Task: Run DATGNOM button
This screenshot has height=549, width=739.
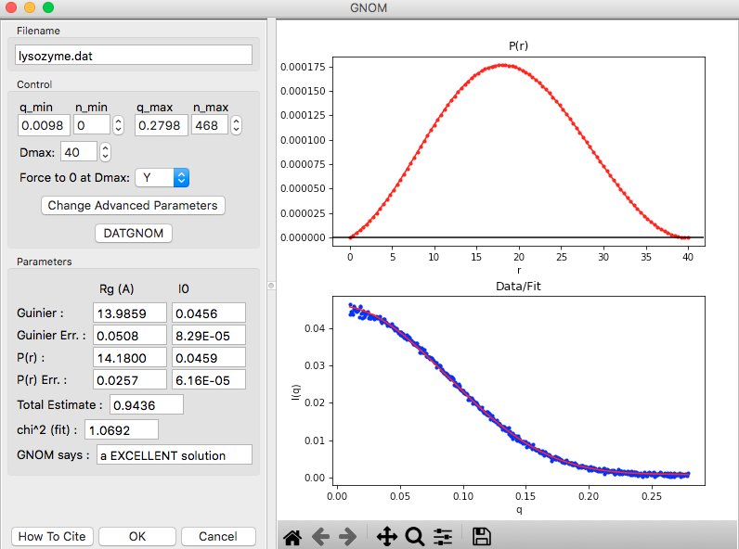Action: [134, 233]
